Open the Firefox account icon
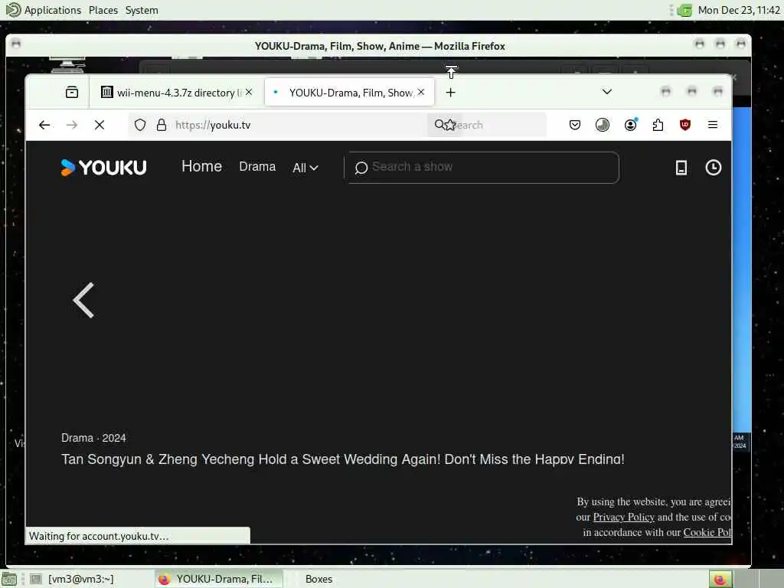 (x=631, y=125)
